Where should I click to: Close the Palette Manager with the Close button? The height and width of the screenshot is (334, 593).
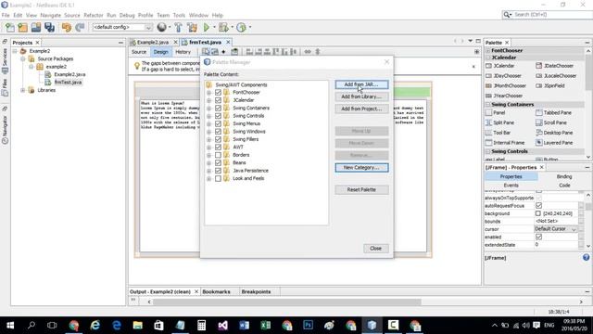(375, 249)
